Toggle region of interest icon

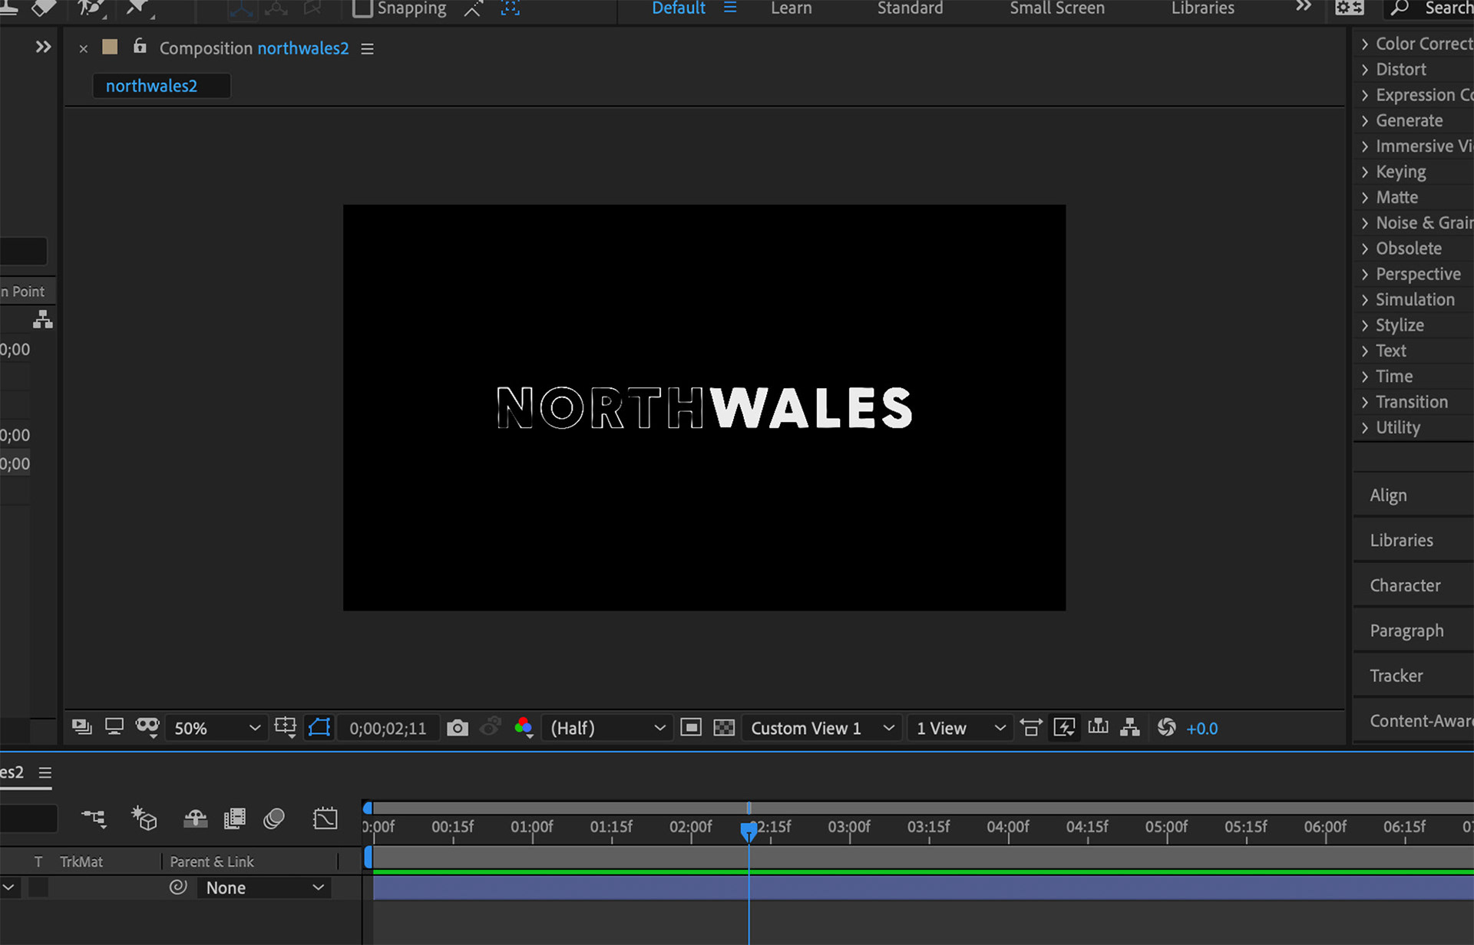point(691,728)
